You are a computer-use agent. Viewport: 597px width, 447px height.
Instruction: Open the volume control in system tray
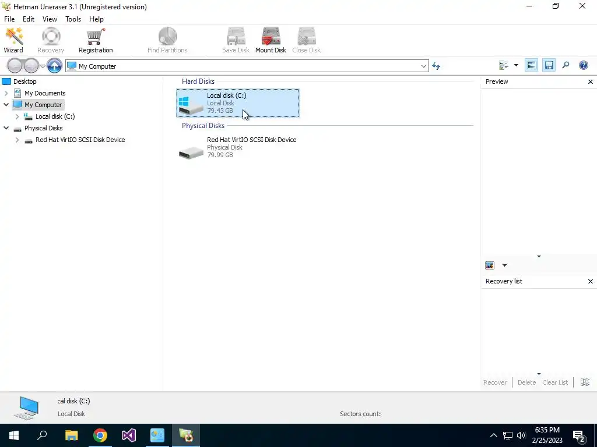tap(521, 435)
